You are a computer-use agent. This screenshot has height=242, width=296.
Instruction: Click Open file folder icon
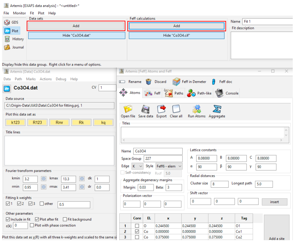click(x=128, y=109)
